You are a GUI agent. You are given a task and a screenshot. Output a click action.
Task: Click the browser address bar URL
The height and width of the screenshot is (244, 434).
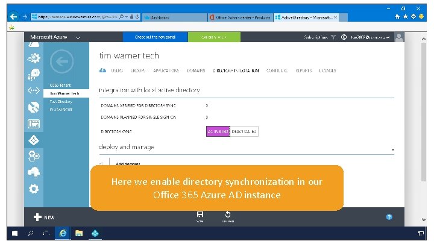click(x=78, y=17)
